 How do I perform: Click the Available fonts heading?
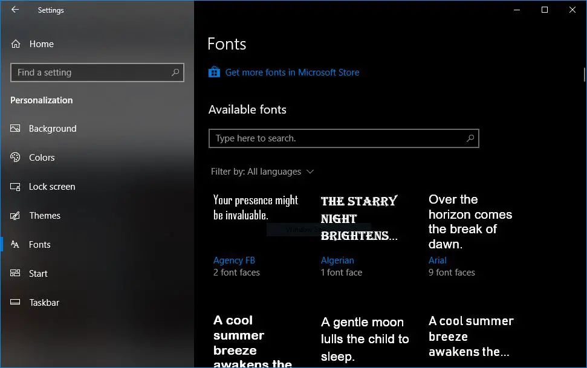coord(247,110)
